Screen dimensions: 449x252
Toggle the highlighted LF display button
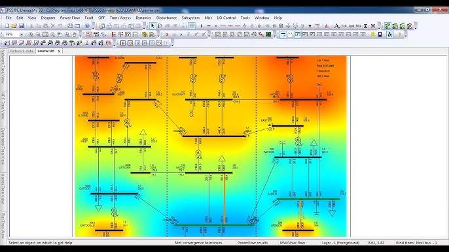(298, 35)
